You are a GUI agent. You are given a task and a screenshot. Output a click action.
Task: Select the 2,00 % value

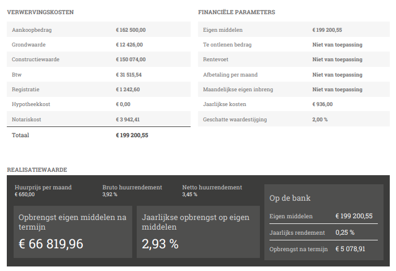tap(320, 120)
